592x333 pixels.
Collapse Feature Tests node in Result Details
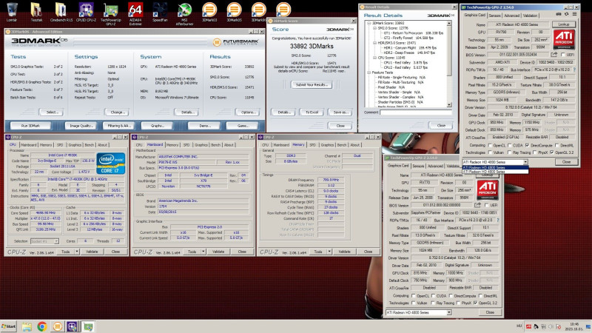369,72
